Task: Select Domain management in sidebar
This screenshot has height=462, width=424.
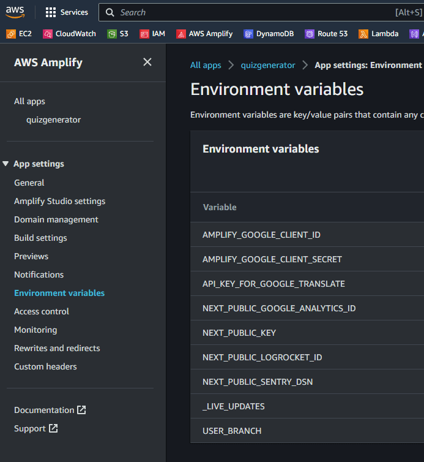Action: [x=56, y=219]
